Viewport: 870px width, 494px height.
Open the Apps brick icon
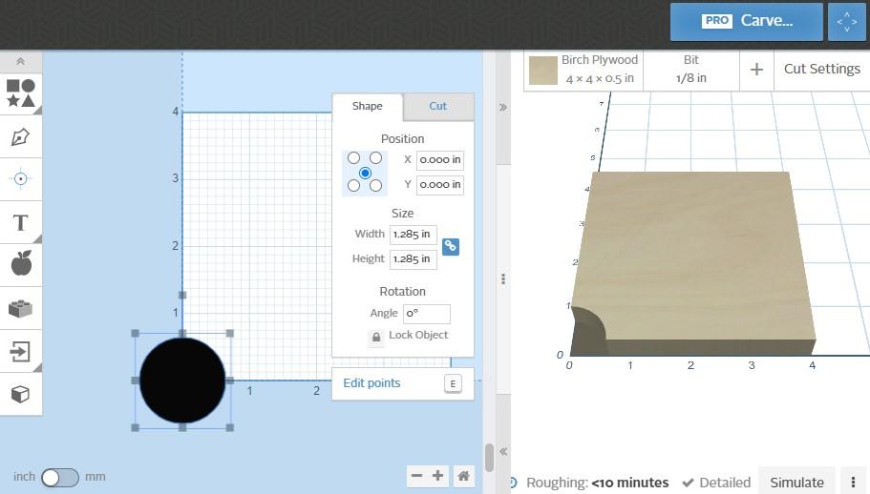[x=20, y=308]
